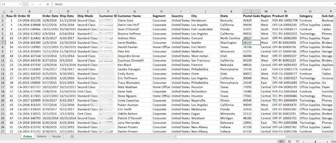Click horizontal scrollbar left arrow
Image resolution: width=336 pixels, height=143 pixels.
tap(174, 137)
